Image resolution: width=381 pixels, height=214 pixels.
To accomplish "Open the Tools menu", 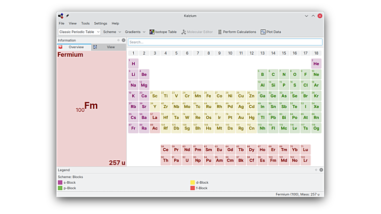I will click(85, 23).
